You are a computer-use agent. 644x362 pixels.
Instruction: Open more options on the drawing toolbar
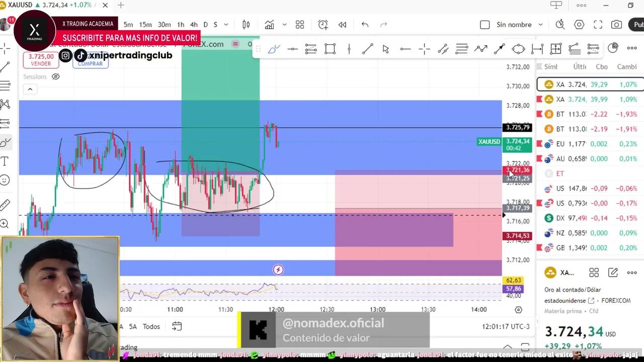pyautogui.click(x=632, y=48)
